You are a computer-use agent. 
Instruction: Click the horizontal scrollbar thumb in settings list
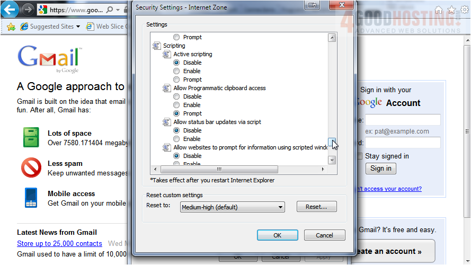(x=218, y=170)
